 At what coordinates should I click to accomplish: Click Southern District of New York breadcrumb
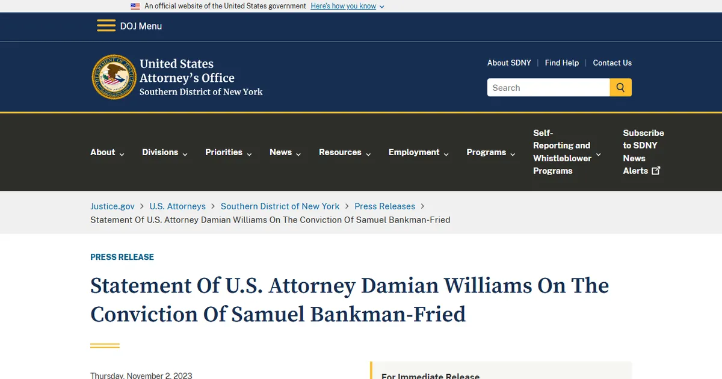pos(280,206)
